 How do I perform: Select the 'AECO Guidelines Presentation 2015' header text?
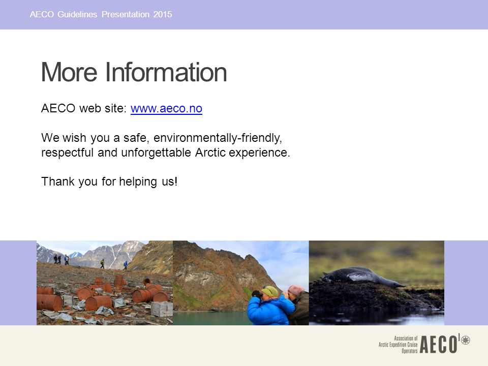pos(101,14)
